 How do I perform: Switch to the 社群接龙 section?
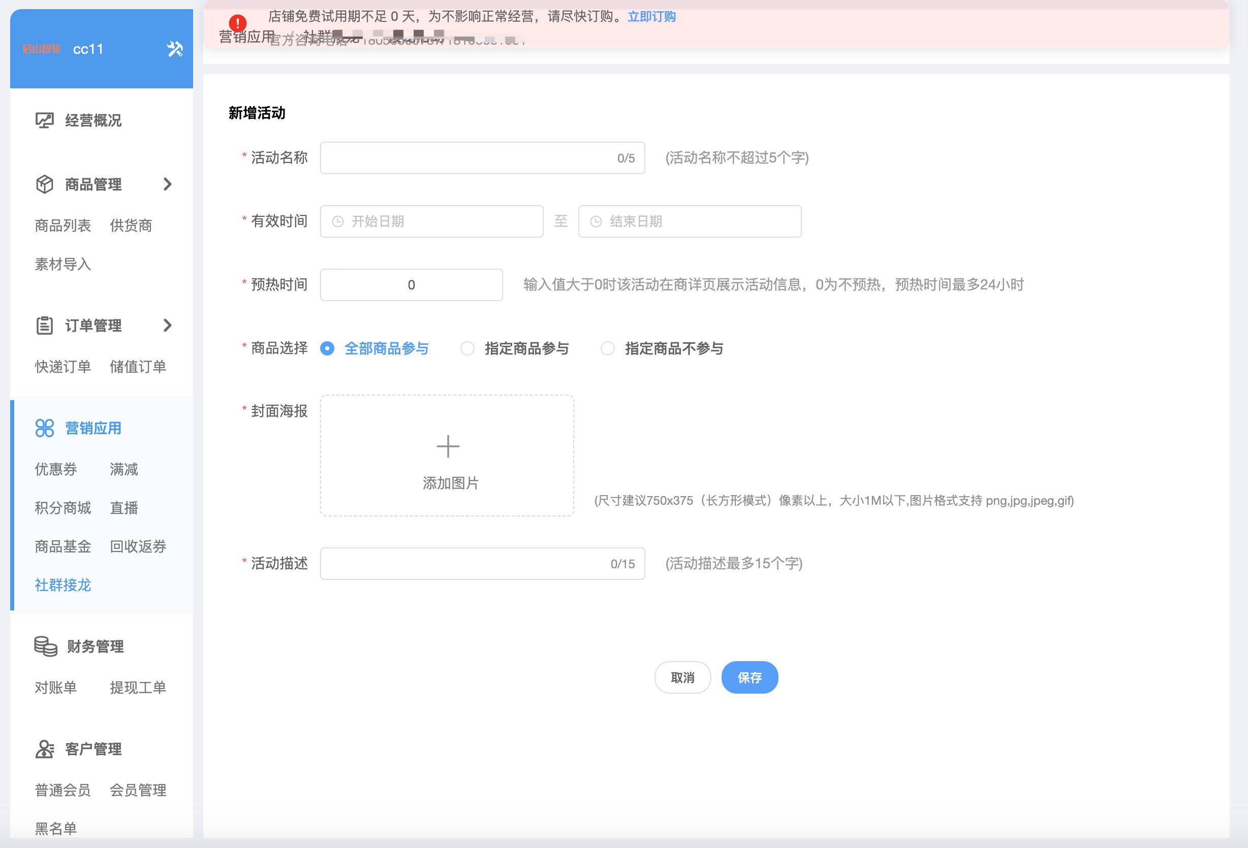63,585
